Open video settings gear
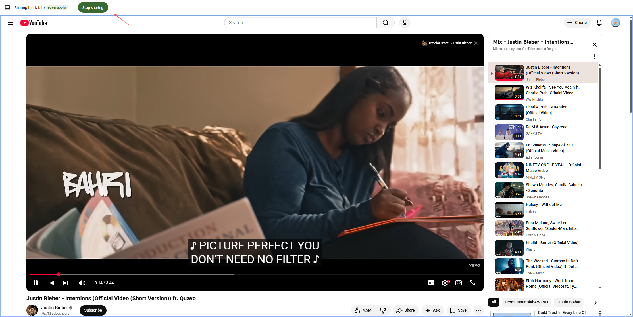The image size is (633, 317). point(445,283)
